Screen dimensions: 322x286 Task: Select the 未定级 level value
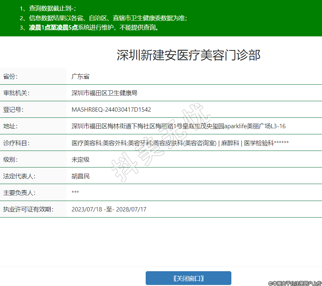coord(80,160)
